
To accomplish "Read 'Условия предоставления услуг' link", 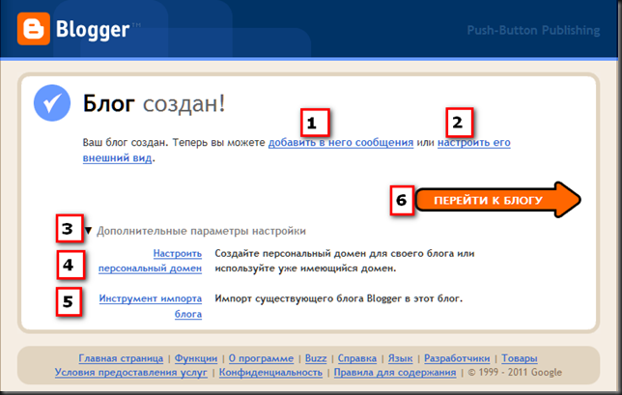I will [131, 372].
